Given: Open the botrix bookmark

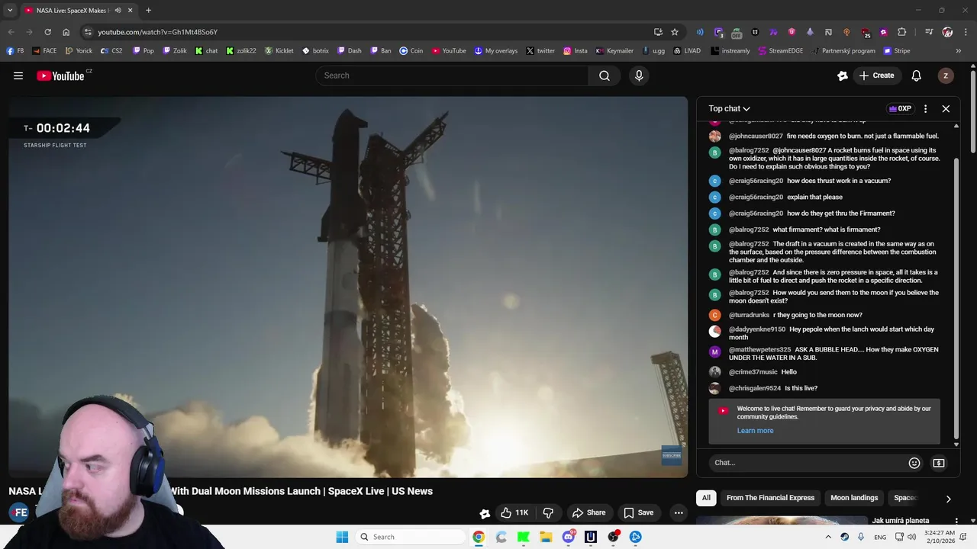Looking at the screenshot, I should [x=316, y=51].
